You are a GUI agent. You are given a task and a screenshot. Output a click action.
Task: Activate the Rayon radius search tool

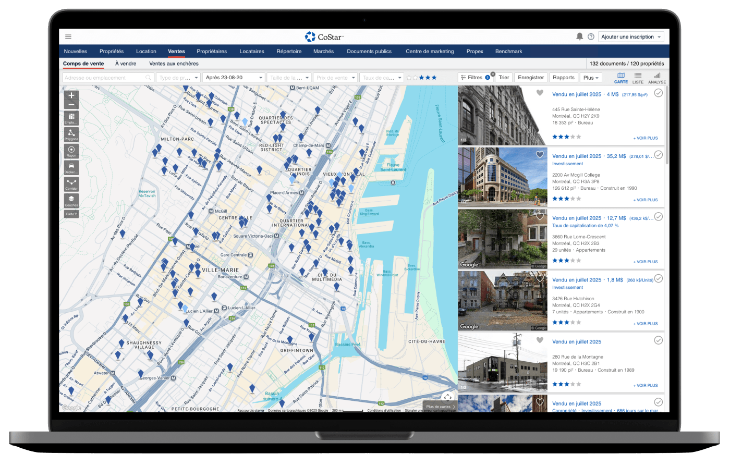pos(71,151)
